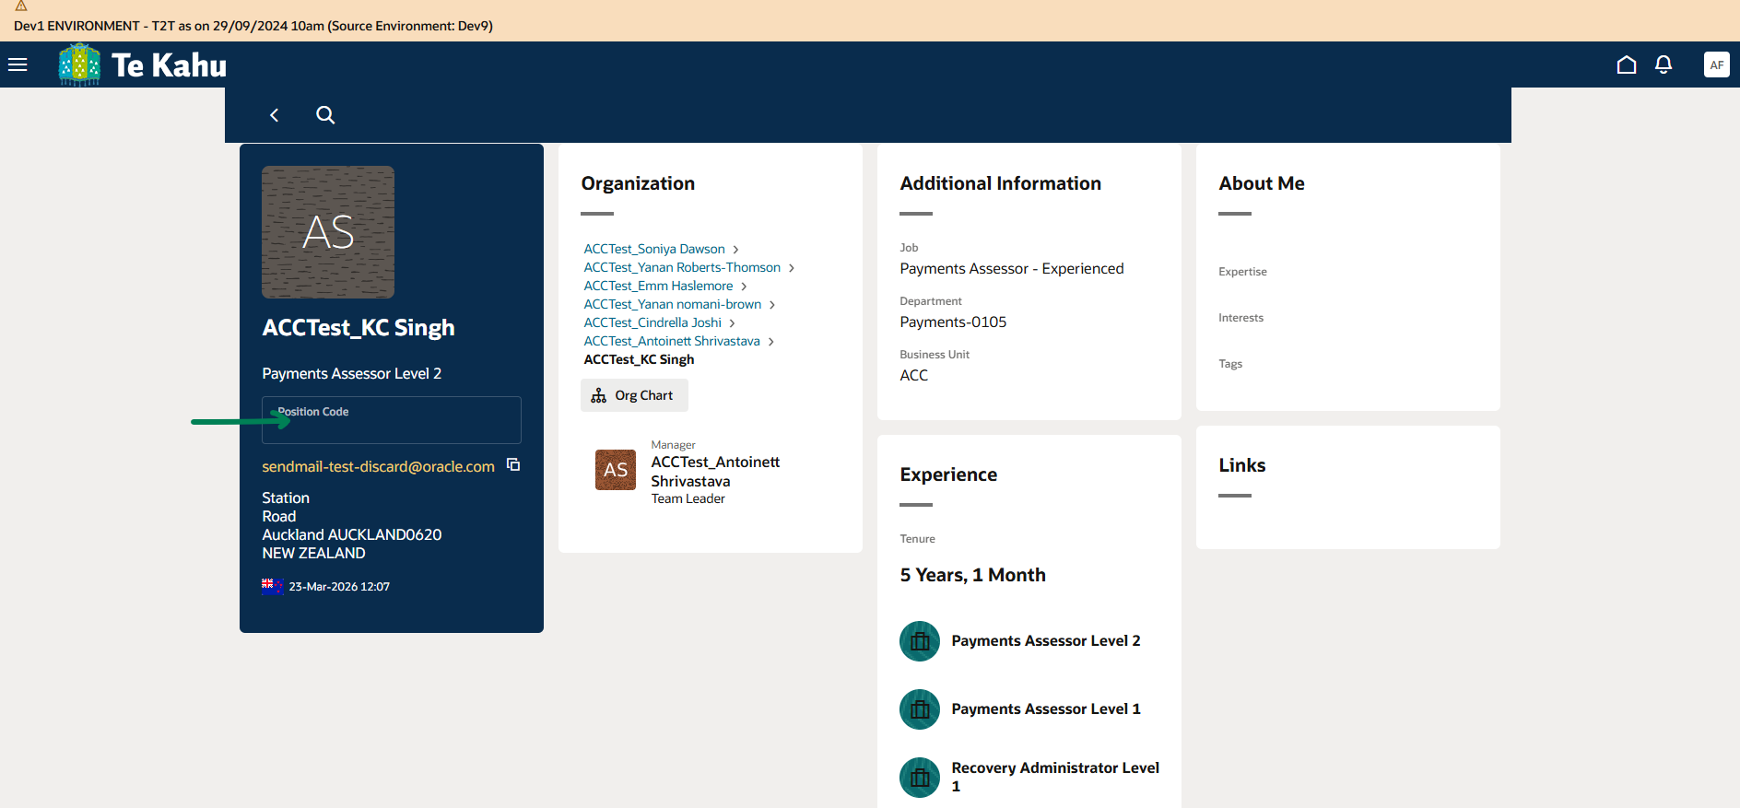The width and height of the screenshot is (1740, 808).
Task: Click the Te Kahu title text
Action: click(169, 64)
